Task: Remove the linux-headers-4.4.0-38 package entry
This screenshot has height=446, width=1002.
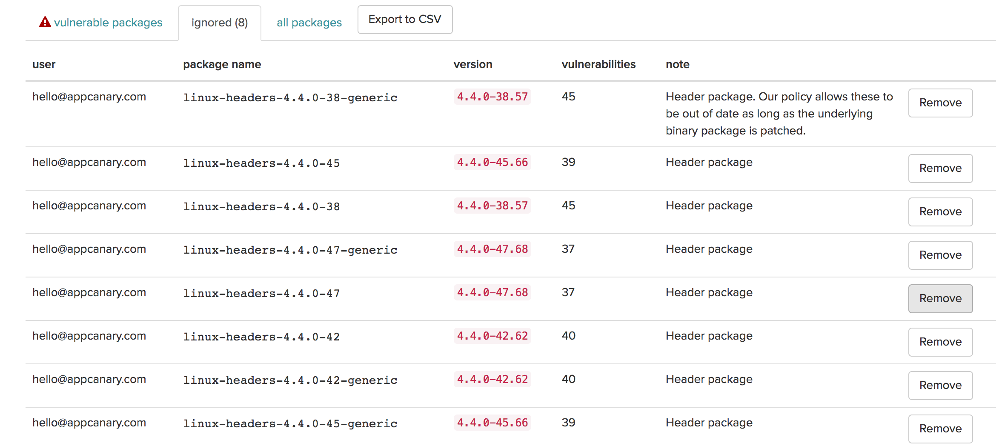Action: pos(940,212)
